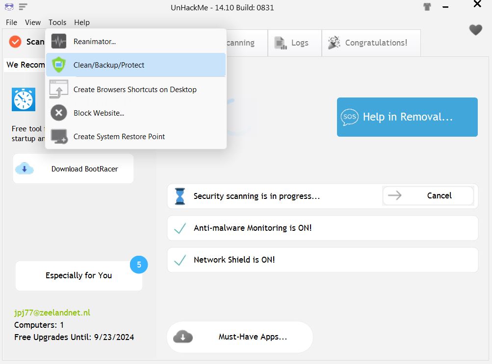Click the hourglass scanning icon
The width and height of the screenshot is (492, 364).
tap(180, 196)
